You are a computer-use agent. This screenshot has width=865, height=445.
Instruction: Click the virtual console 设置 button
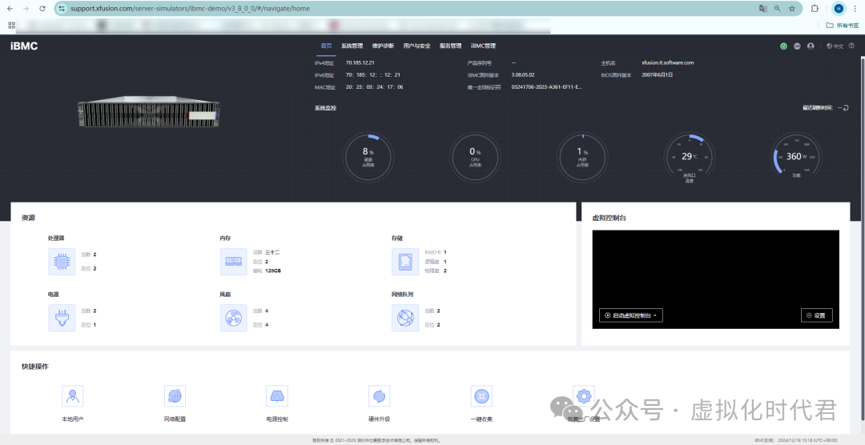[x=816, y=315]
